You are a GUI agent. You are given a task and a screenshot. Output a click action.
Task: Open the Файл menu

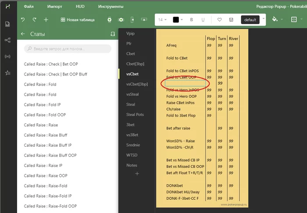(29, 7)
